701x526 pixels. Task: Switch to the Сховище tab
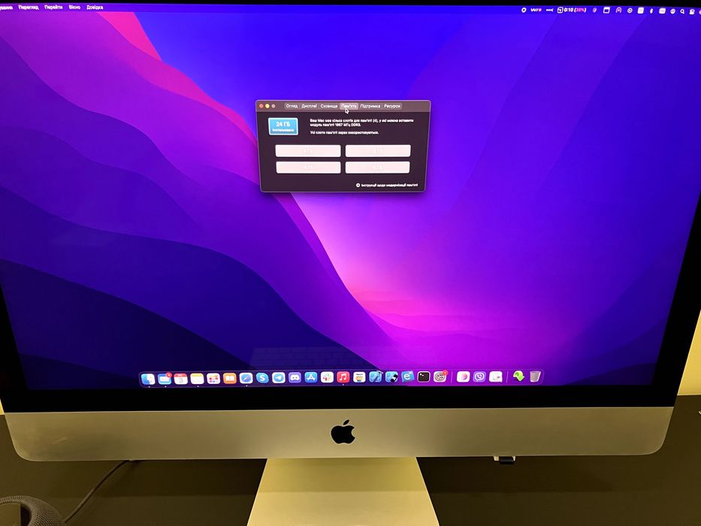tap(329, 106)
